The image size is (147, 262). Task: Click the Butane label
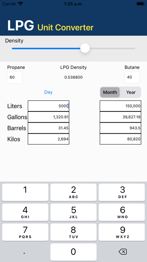pyautogui.click(x=132, y=67)
